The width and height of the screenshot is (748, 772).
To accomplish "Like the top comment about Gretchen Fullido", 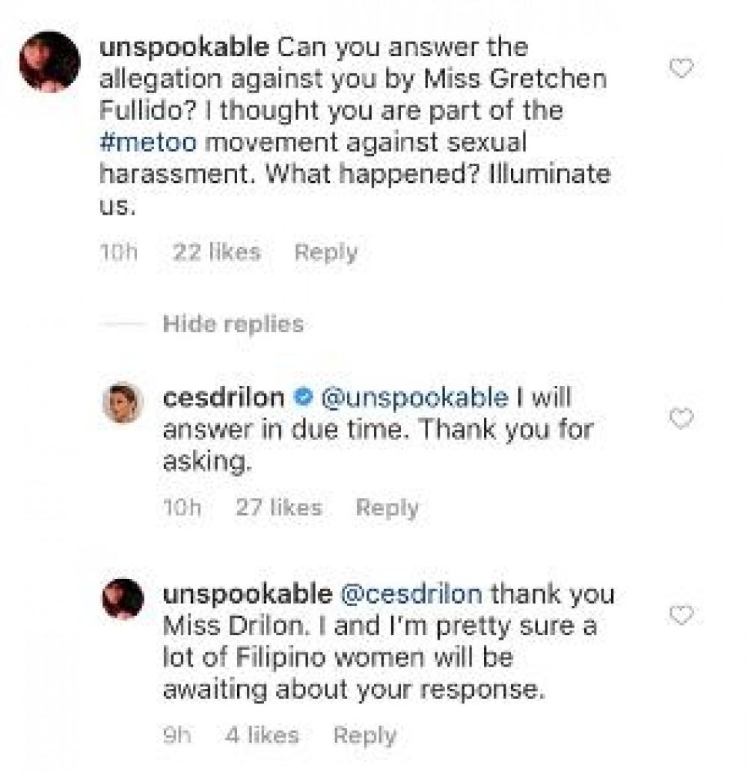I will (x=681, y=70).
